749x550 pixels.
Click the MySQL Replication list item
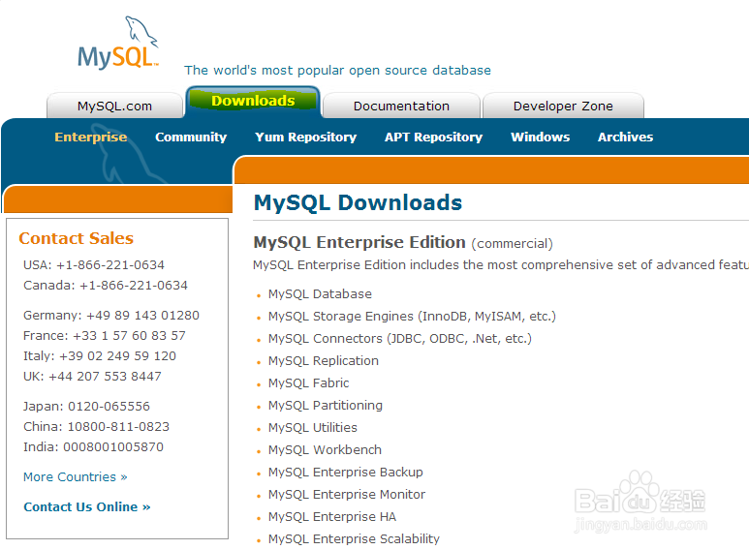click(324, 361)
